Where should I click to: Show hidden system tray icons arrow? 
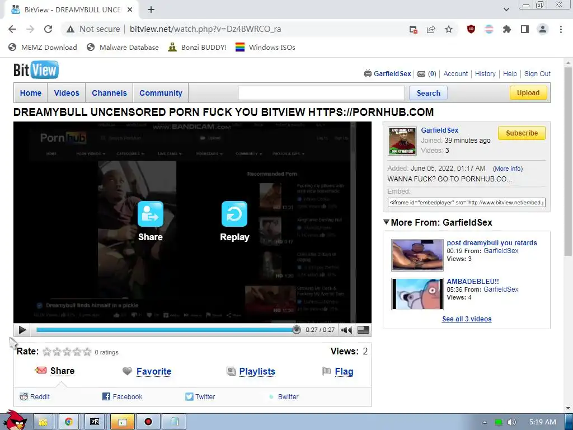[x=485, y=422]
